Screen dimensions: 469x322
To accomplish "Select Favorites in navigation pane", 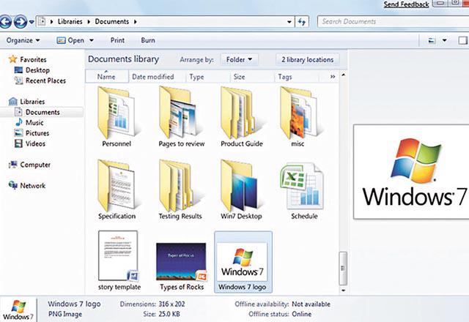I will point(27,59).
